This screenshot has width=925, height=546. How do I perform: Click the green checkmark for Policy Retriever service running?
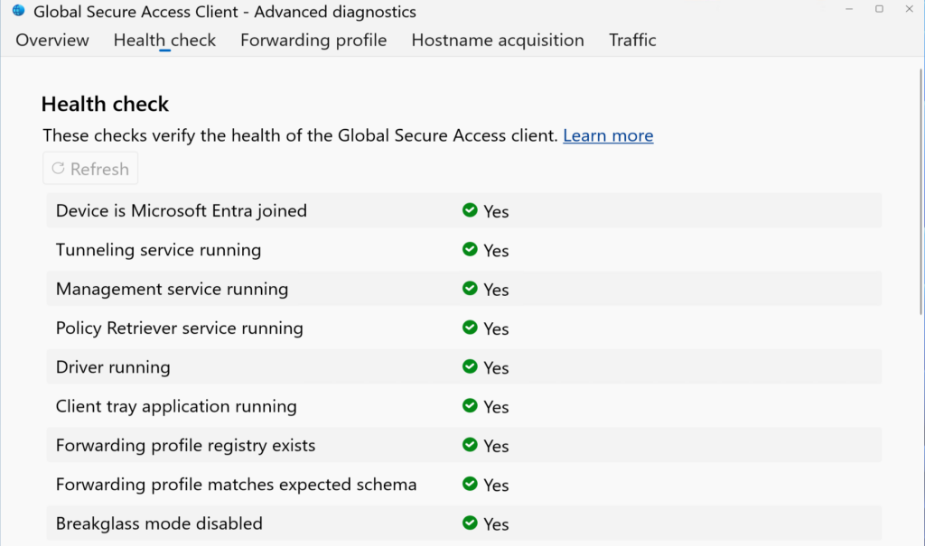pyautogui.click(x=470, y=329)
